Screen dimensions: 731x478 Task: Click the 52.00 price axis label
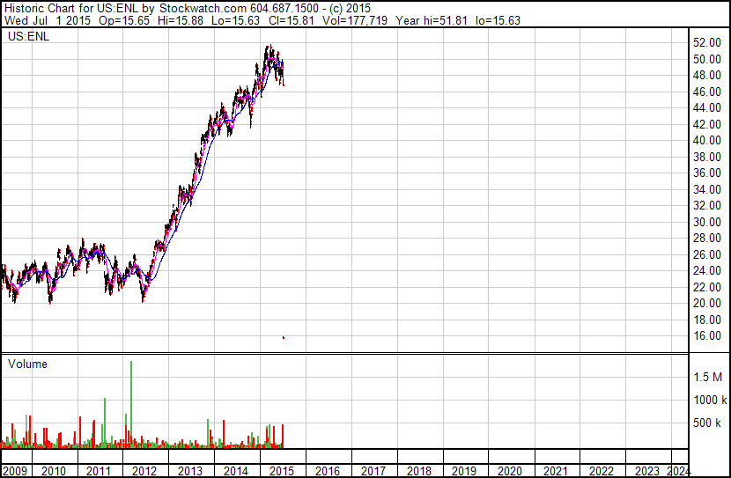[707, 43]
